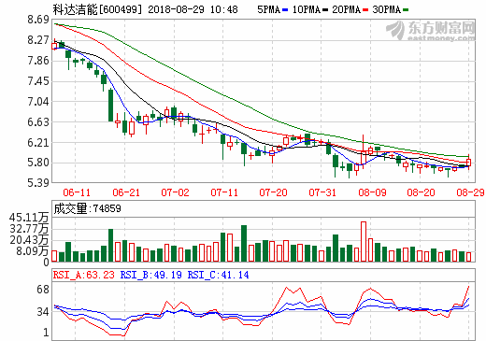Click the 45.11万 volume axis label
The height and width of the screenshot is (341, 486).
click(29, 218)
